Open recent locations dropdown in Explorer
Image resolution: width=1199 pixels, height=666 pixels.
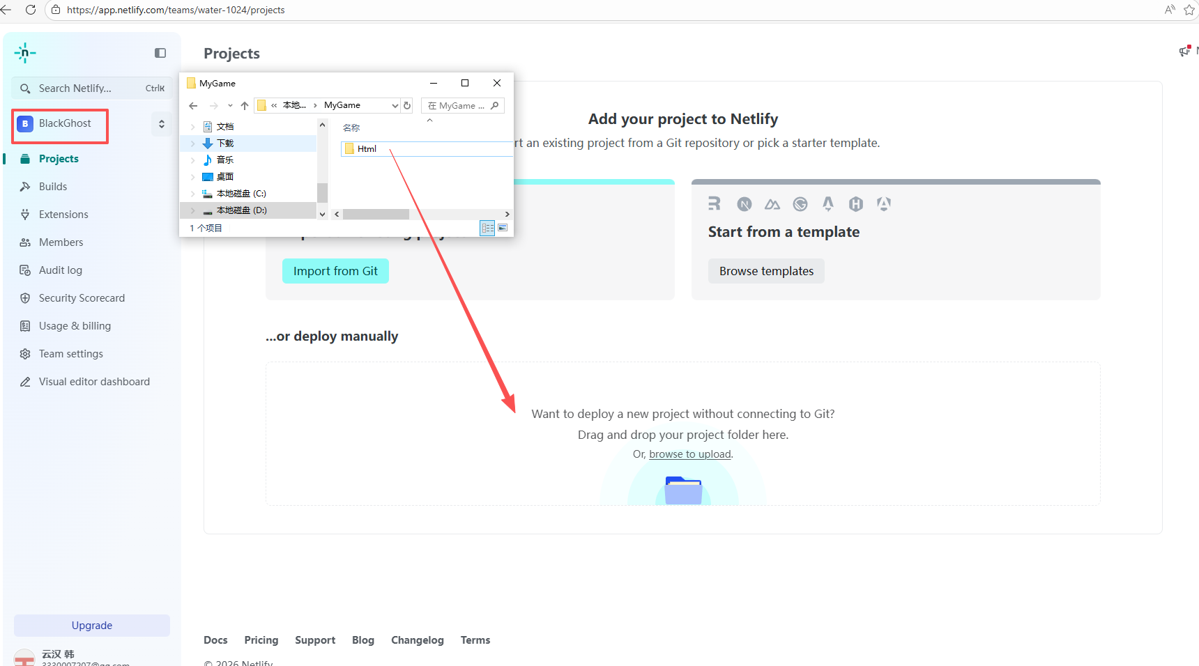point(230,106)
